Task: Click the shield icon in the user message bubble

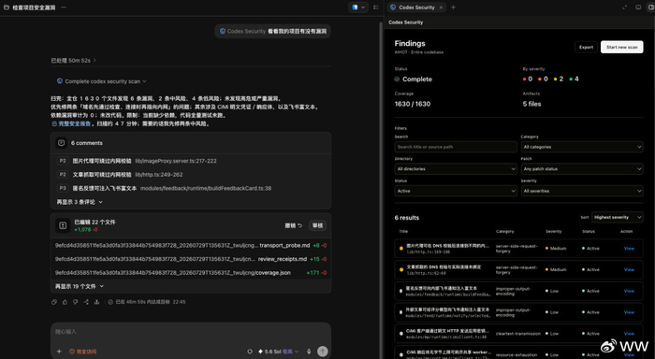Action: pyautogui.click(x=223, y=31)
